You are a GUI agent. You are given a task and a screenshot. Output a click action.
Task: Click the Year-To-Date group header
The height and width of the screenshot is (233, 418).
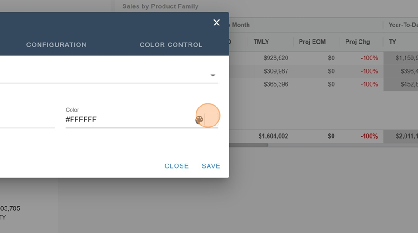pos(403,25)
